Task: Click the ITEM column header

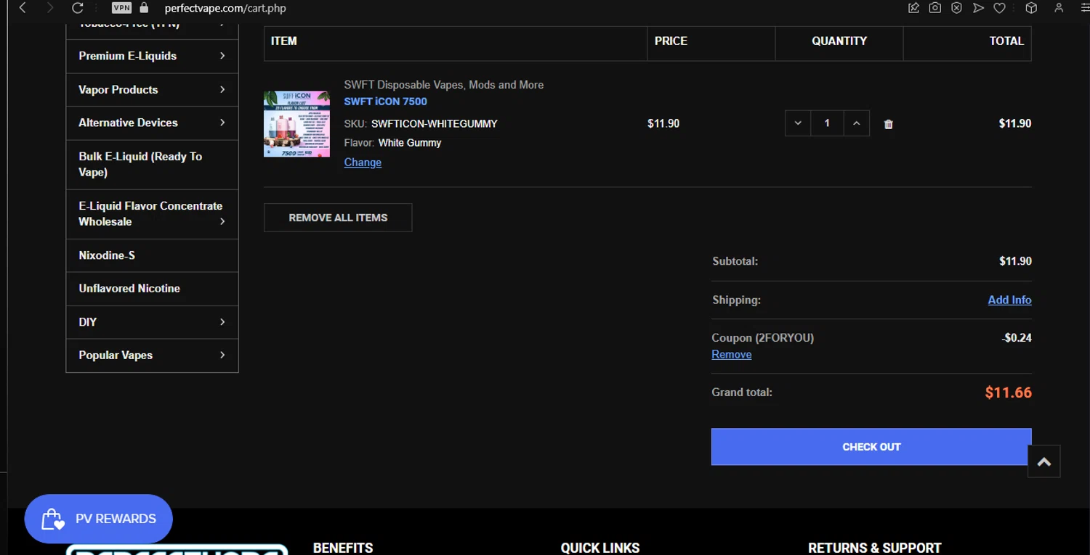Action: tap(284, 41)
